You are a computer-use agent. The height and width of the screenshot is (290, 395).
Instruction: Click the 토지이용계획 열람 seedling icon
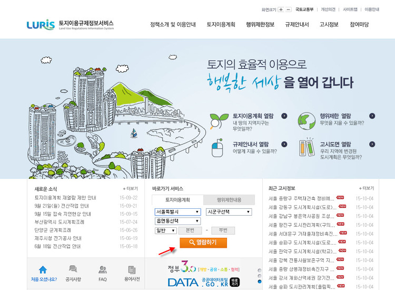[218, 121]
